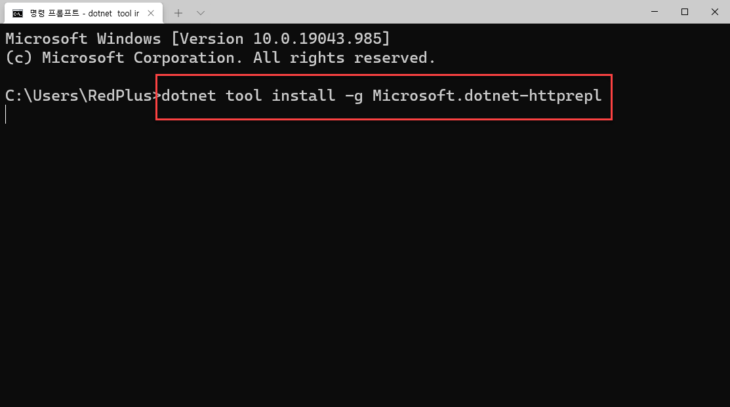Image resolution: width=730 pixels, height=407 pixels.
Task: Click the -g flag in the command
Action: 354,96
